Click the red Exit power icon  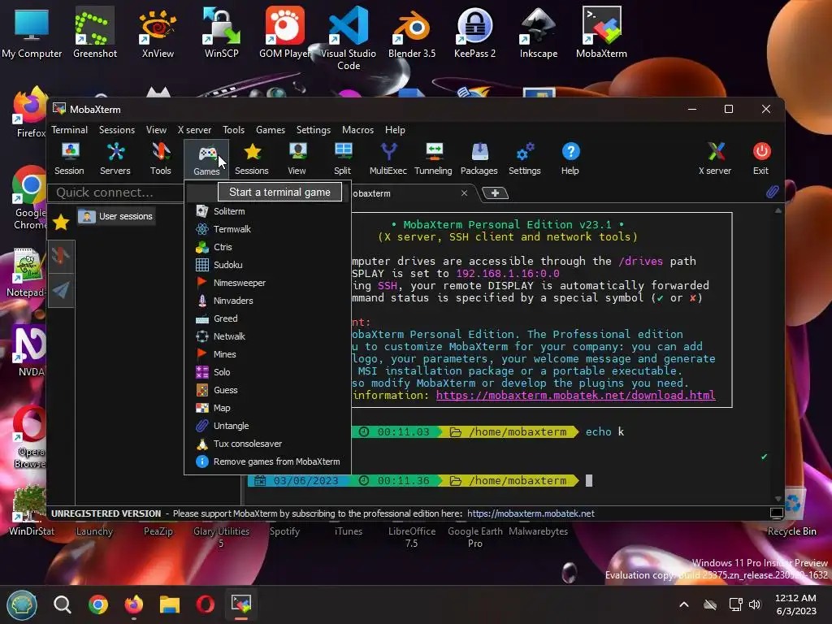point(760,158)
